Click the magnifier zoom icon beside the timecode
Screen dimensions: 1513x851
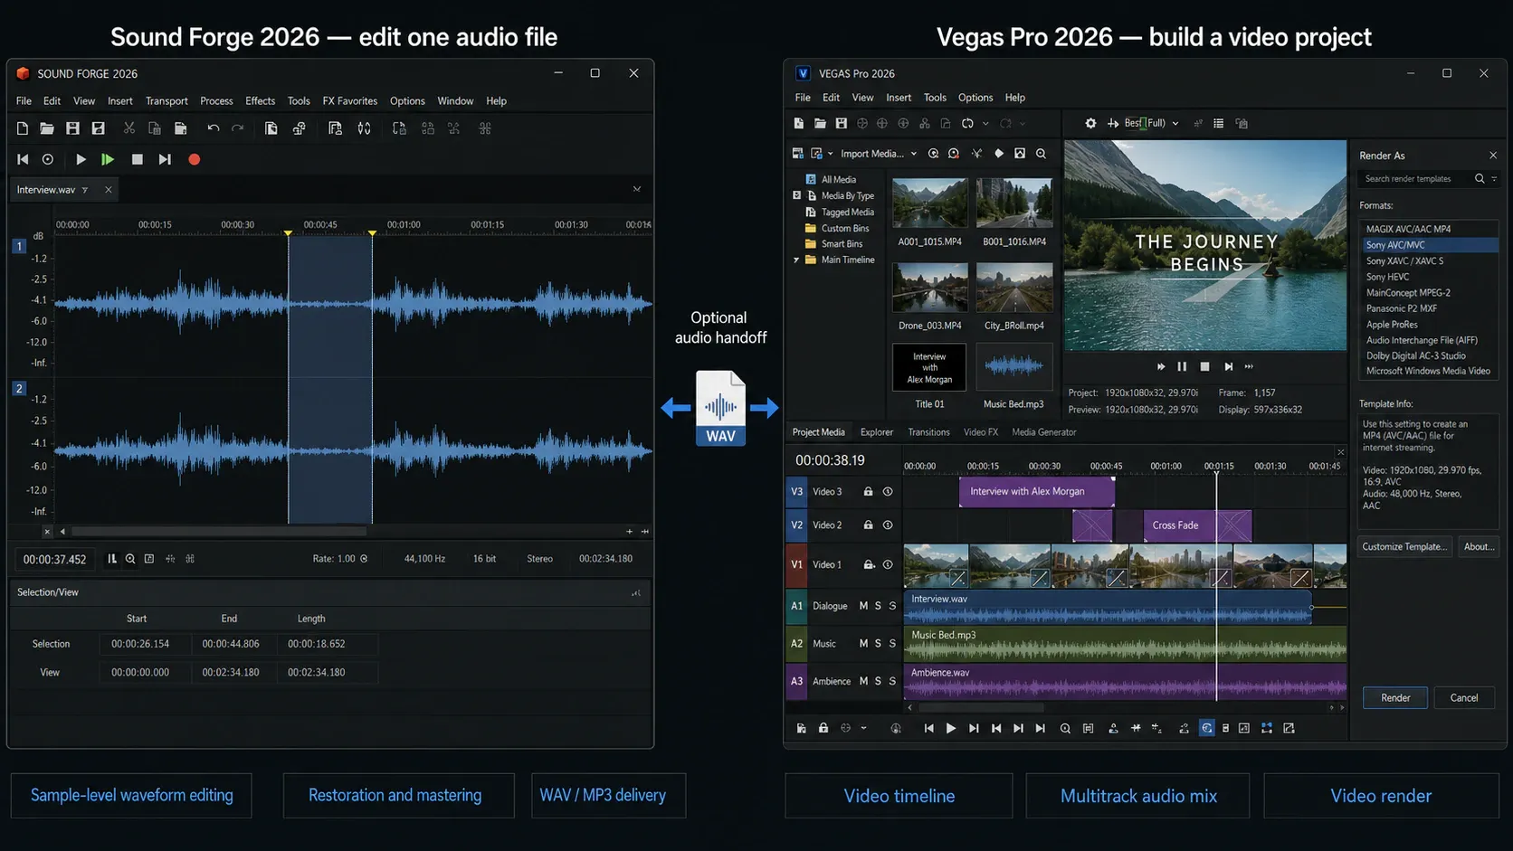[x=130, y=559]
